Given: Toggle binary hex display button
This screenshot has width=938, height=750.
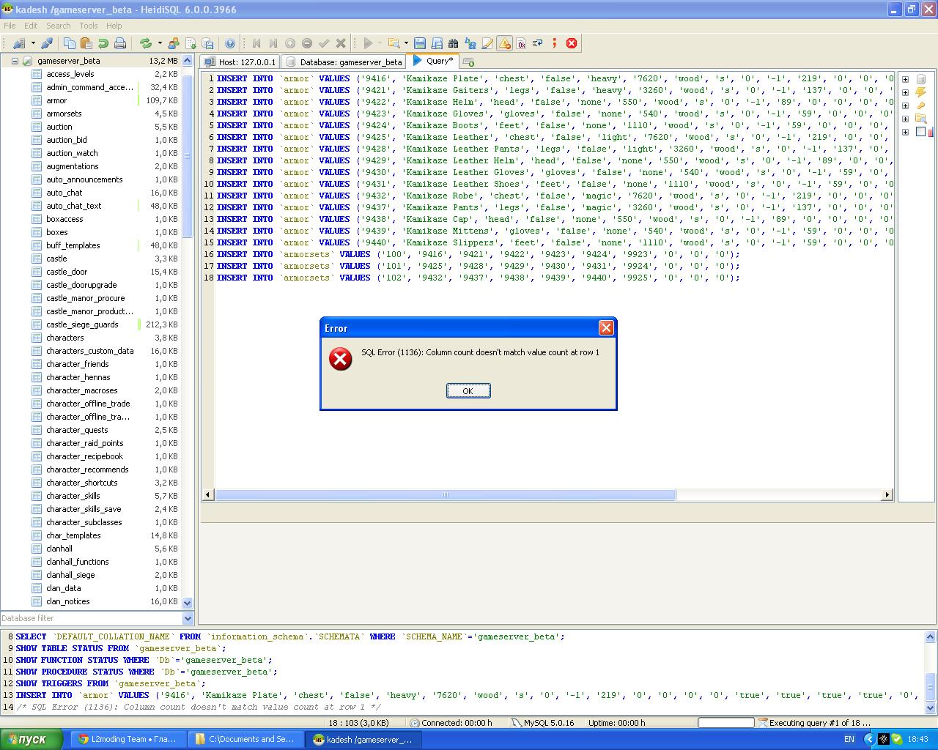Looking at the screenshot, I should point(521,43).
